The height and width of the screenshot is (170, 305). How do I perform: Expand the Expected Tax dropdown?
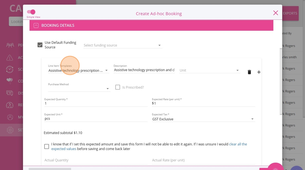203,119
